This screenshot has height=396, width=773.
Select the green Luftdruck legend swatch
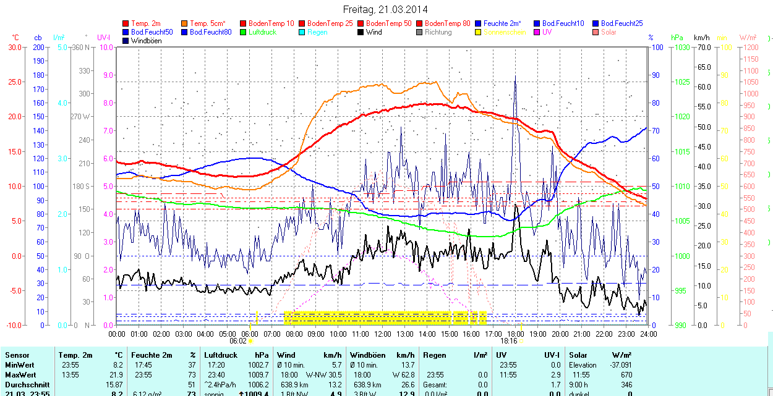tap(244, 32)
